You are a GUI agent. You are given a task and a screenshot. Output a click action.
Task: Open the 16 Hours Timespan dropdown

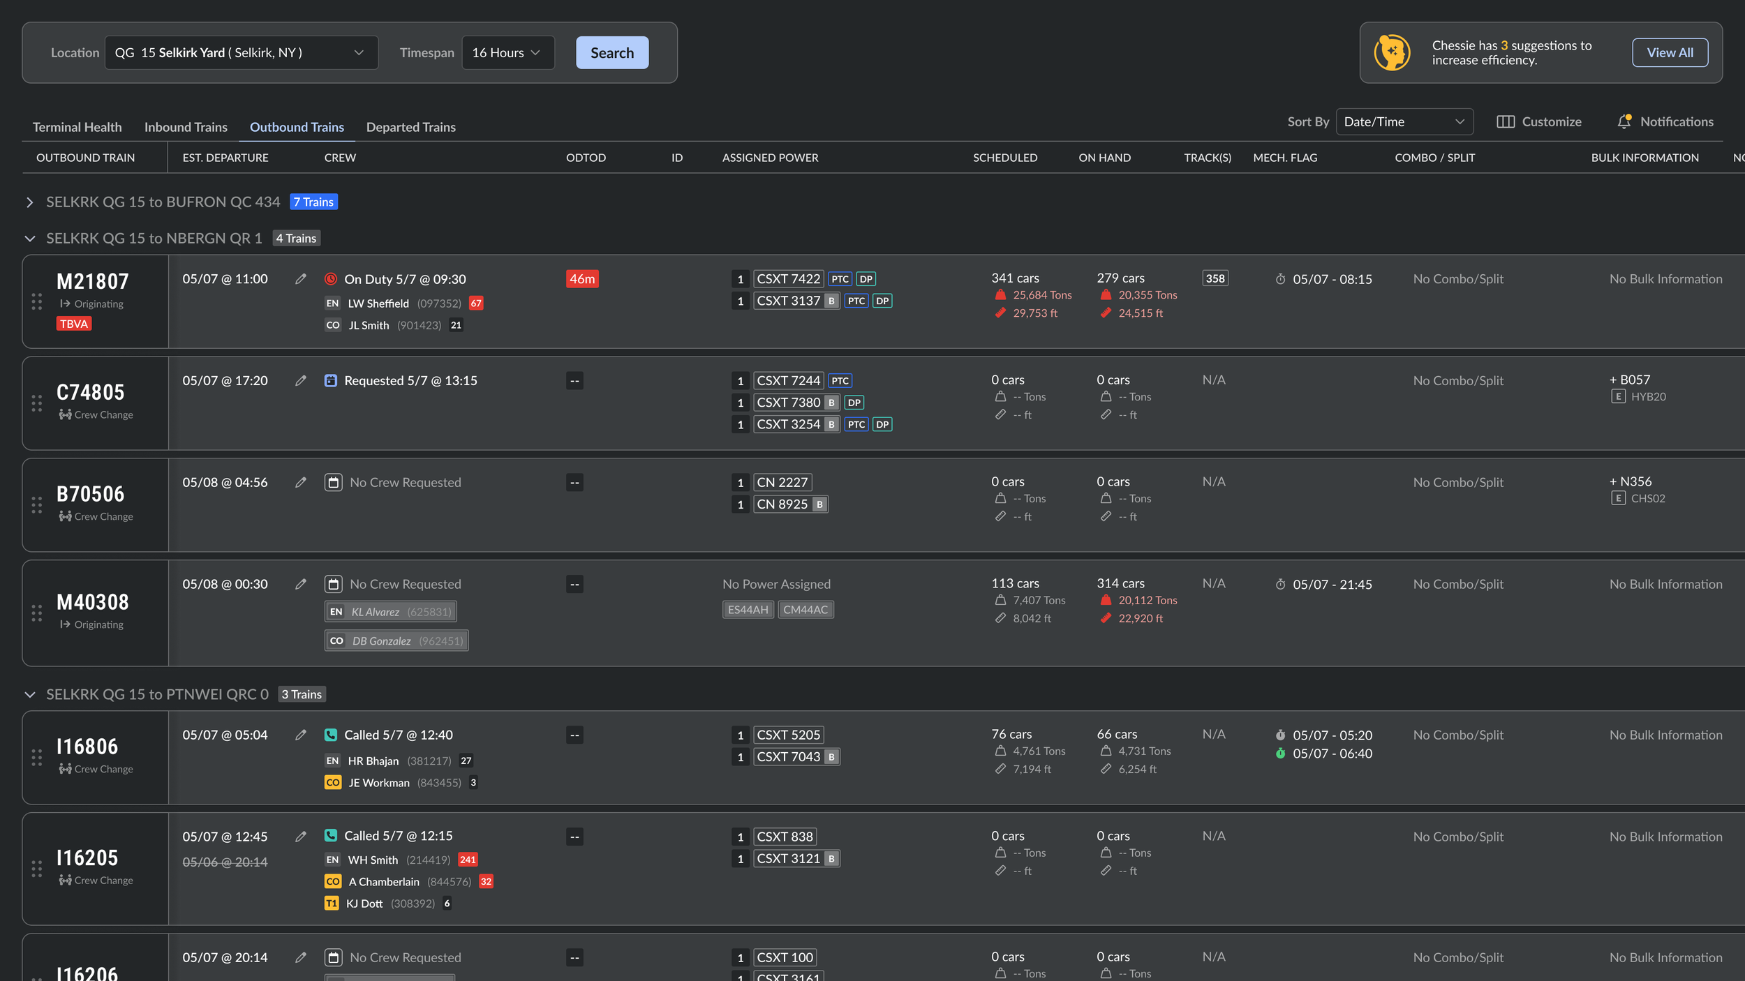coord(507,53)
